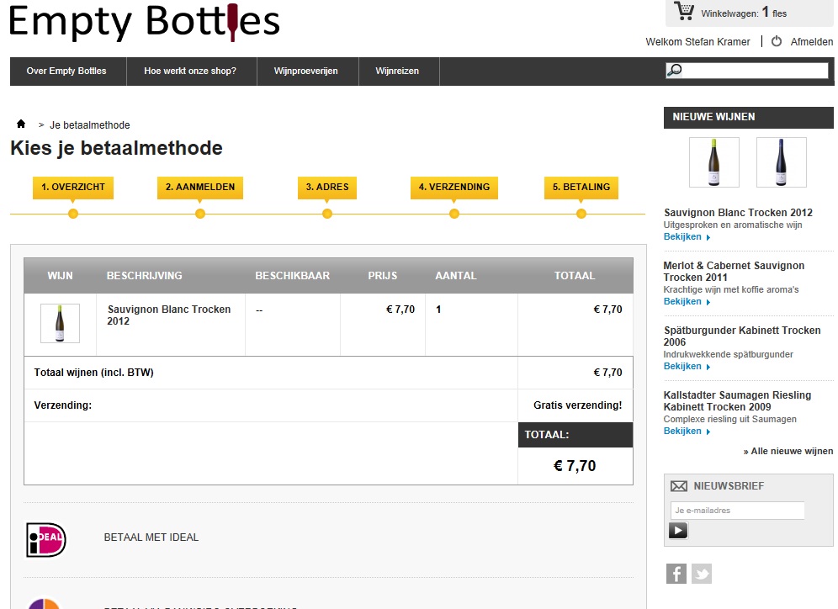Click the newsletter email address field
The image size is (838, 609).
coord(737,510)
